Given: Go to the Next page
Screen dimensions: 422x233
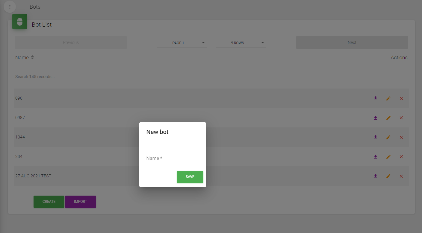Looking at the screenshot, I should click(352, 42).
